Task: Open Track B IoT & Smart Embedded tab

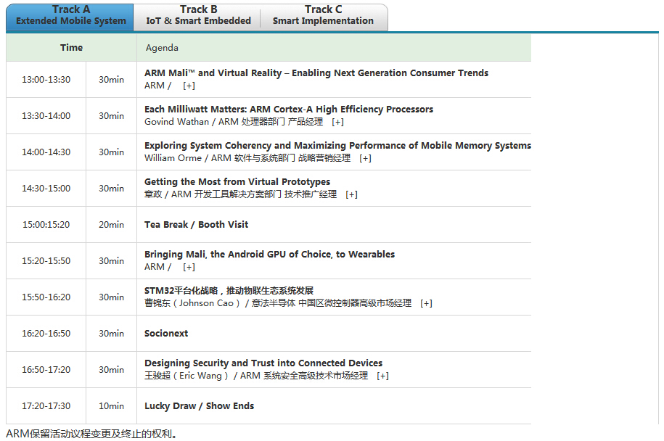Action: click(x=198, y=16)
